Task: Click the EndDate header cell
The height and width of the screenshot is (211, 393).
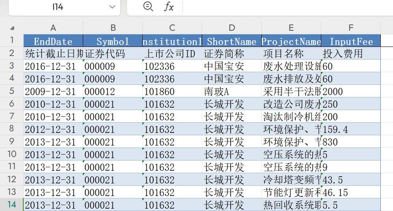Action: pos(53,41)
